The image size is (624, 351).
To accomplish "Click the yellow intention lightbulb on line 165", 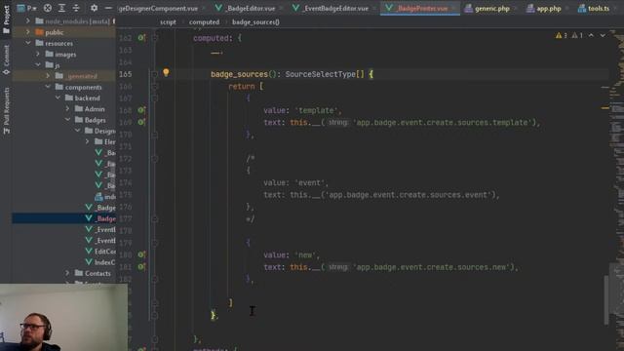I will click(x=166, y=72).
